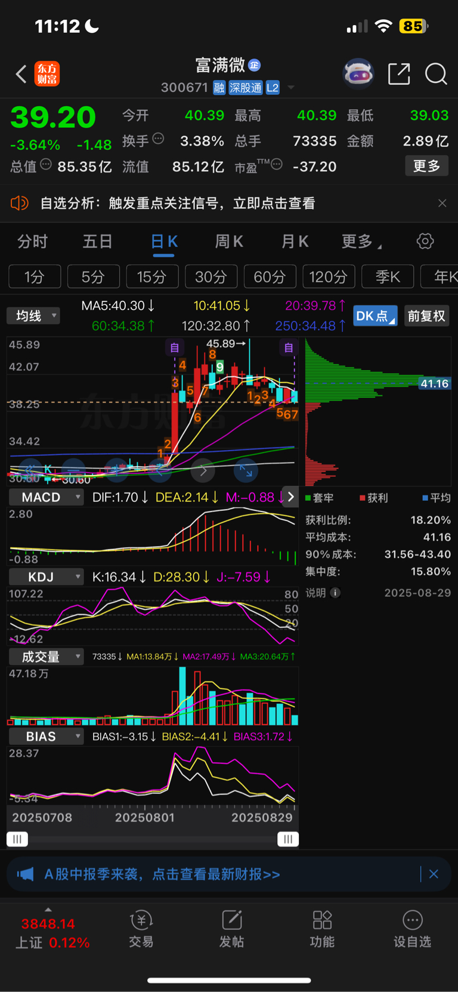Viewport: 458px width, 992px height.
Task: Select the 30分 period button
Action: coord(211,277)
